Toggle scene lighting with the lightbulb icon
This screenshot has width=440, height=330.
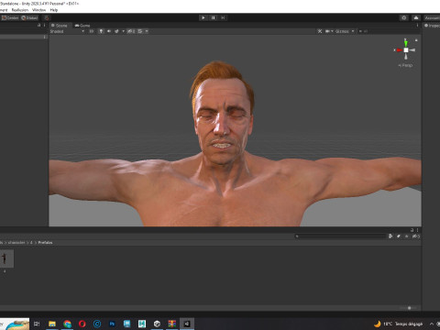[101, 31]
